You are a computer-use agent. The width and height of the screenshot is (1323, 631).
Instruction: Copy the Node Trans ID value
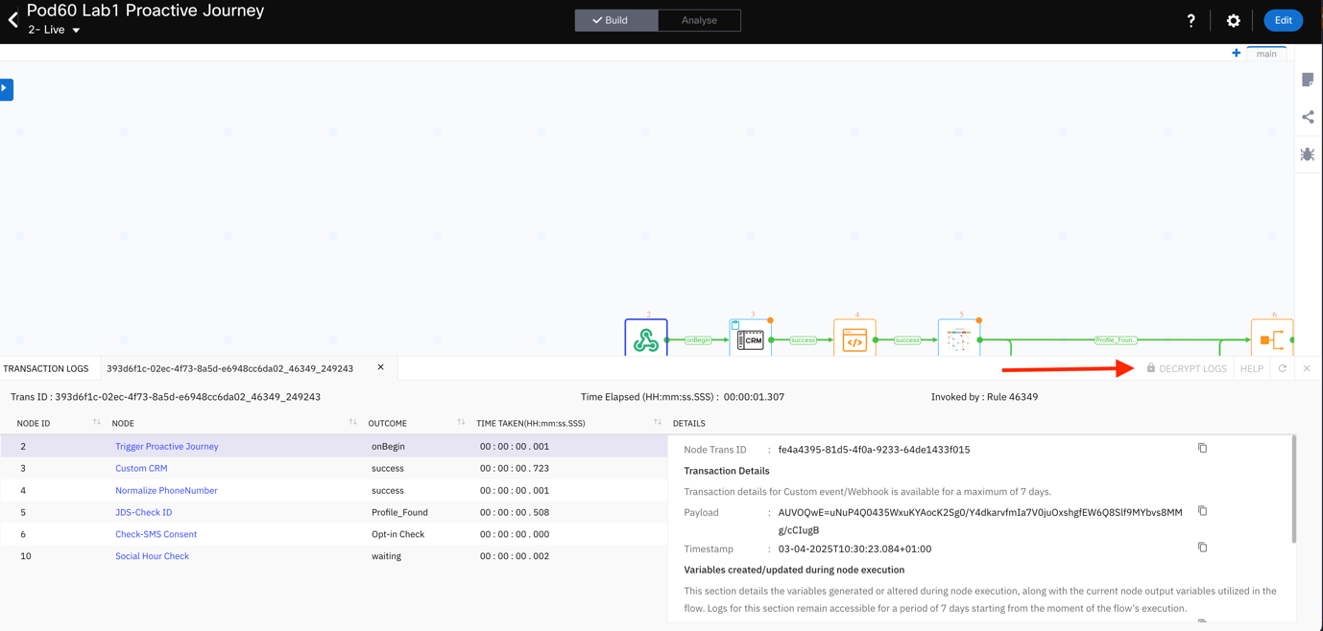pyautogui.click(x=1202, y=448)
